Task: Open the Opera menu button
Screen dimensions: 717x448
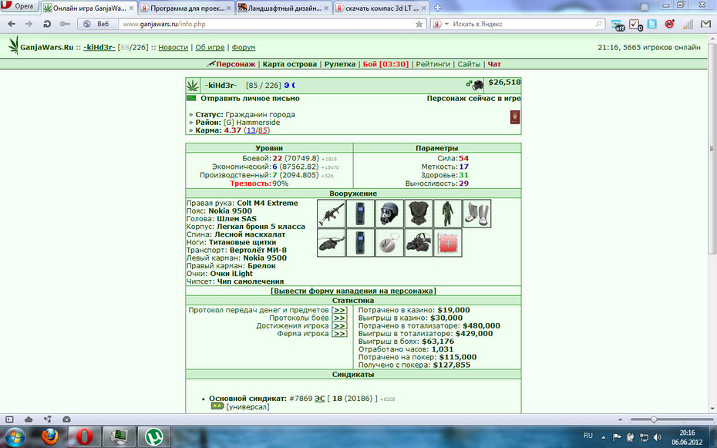Action: pyautogui.click(x=19, y=6)
